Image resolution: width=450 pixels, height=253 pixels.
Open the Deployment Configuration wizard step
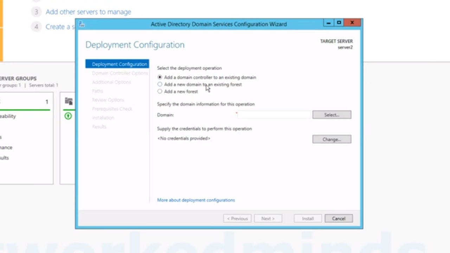pyautogui.click(x=117, y=64)
